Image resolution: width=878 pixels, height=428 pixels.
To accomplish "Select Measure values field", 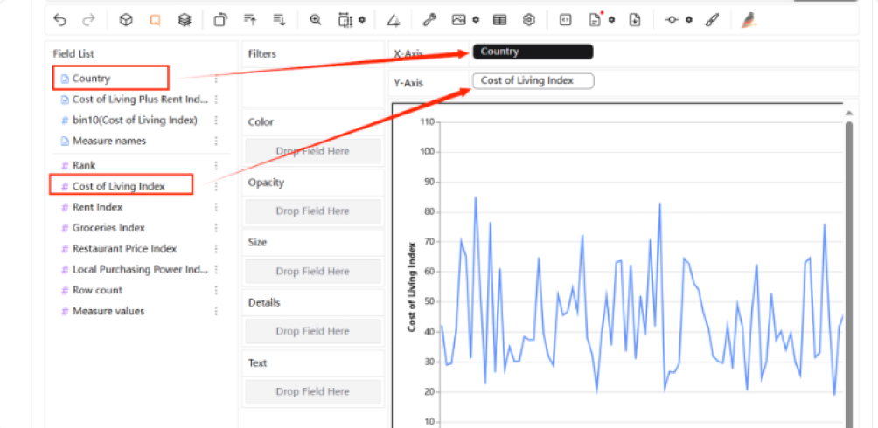I will click(102, 311).
